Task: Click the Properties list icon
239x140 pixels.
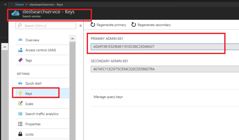Action: pyautogui.click(x=20, y=124)
